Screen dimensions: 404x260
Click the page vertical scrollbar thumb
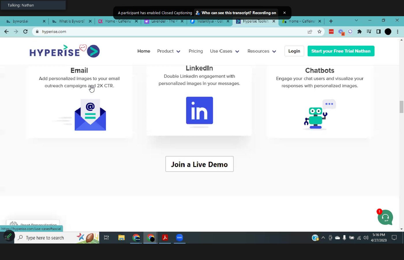point(401,107)
